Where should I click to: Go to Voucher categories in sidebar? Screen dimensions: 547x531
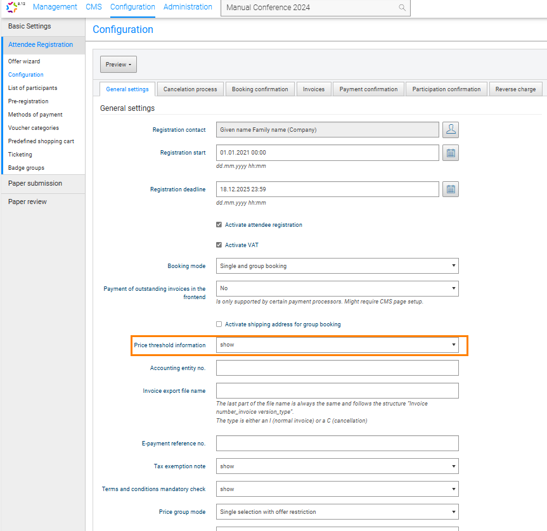point(34,128)
